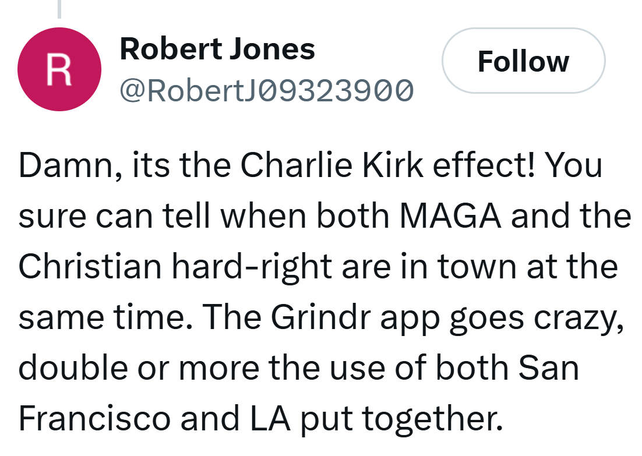Open the Robert Jones display name link
The image size is (642, 456).
pos(217,49)
